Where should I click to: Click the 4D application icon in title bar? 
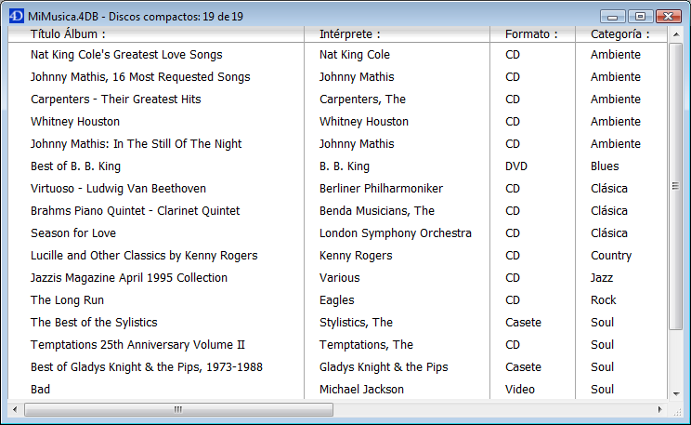[16, 16]
